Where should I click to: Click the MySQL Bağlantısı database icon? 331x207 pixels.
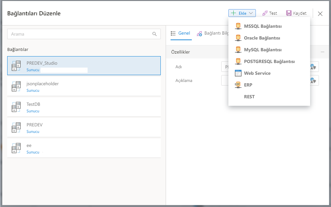click(x=238, y=50)
